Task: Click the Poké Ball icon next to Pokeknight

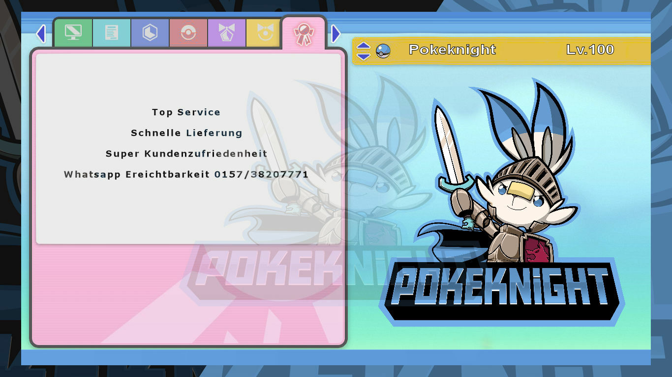Action: (383, 51)
